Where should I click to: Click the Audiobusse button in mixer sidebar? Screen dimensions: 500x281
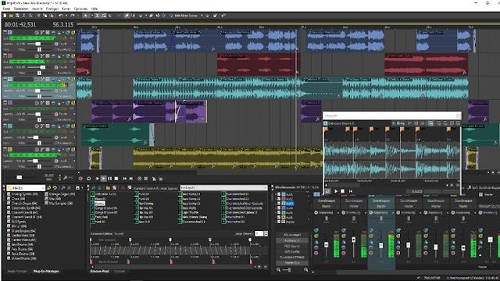(x=292, y=240)
